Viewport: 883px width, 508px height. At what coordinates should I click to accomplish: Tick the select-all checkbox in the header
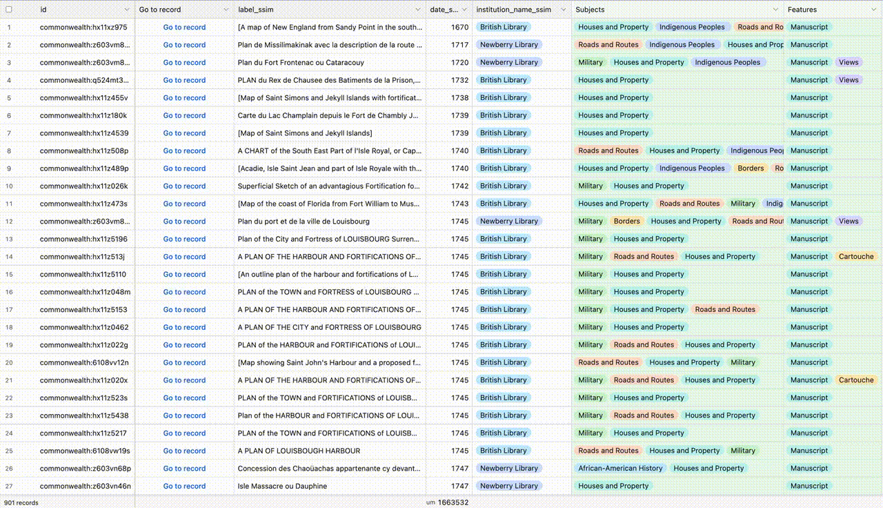9,10
